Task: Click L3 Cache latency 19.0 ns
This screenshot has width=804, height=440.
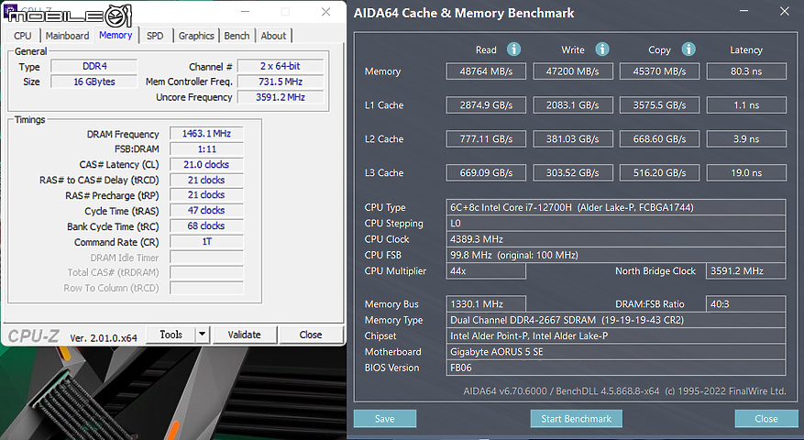Action: (x=746, y=173)
